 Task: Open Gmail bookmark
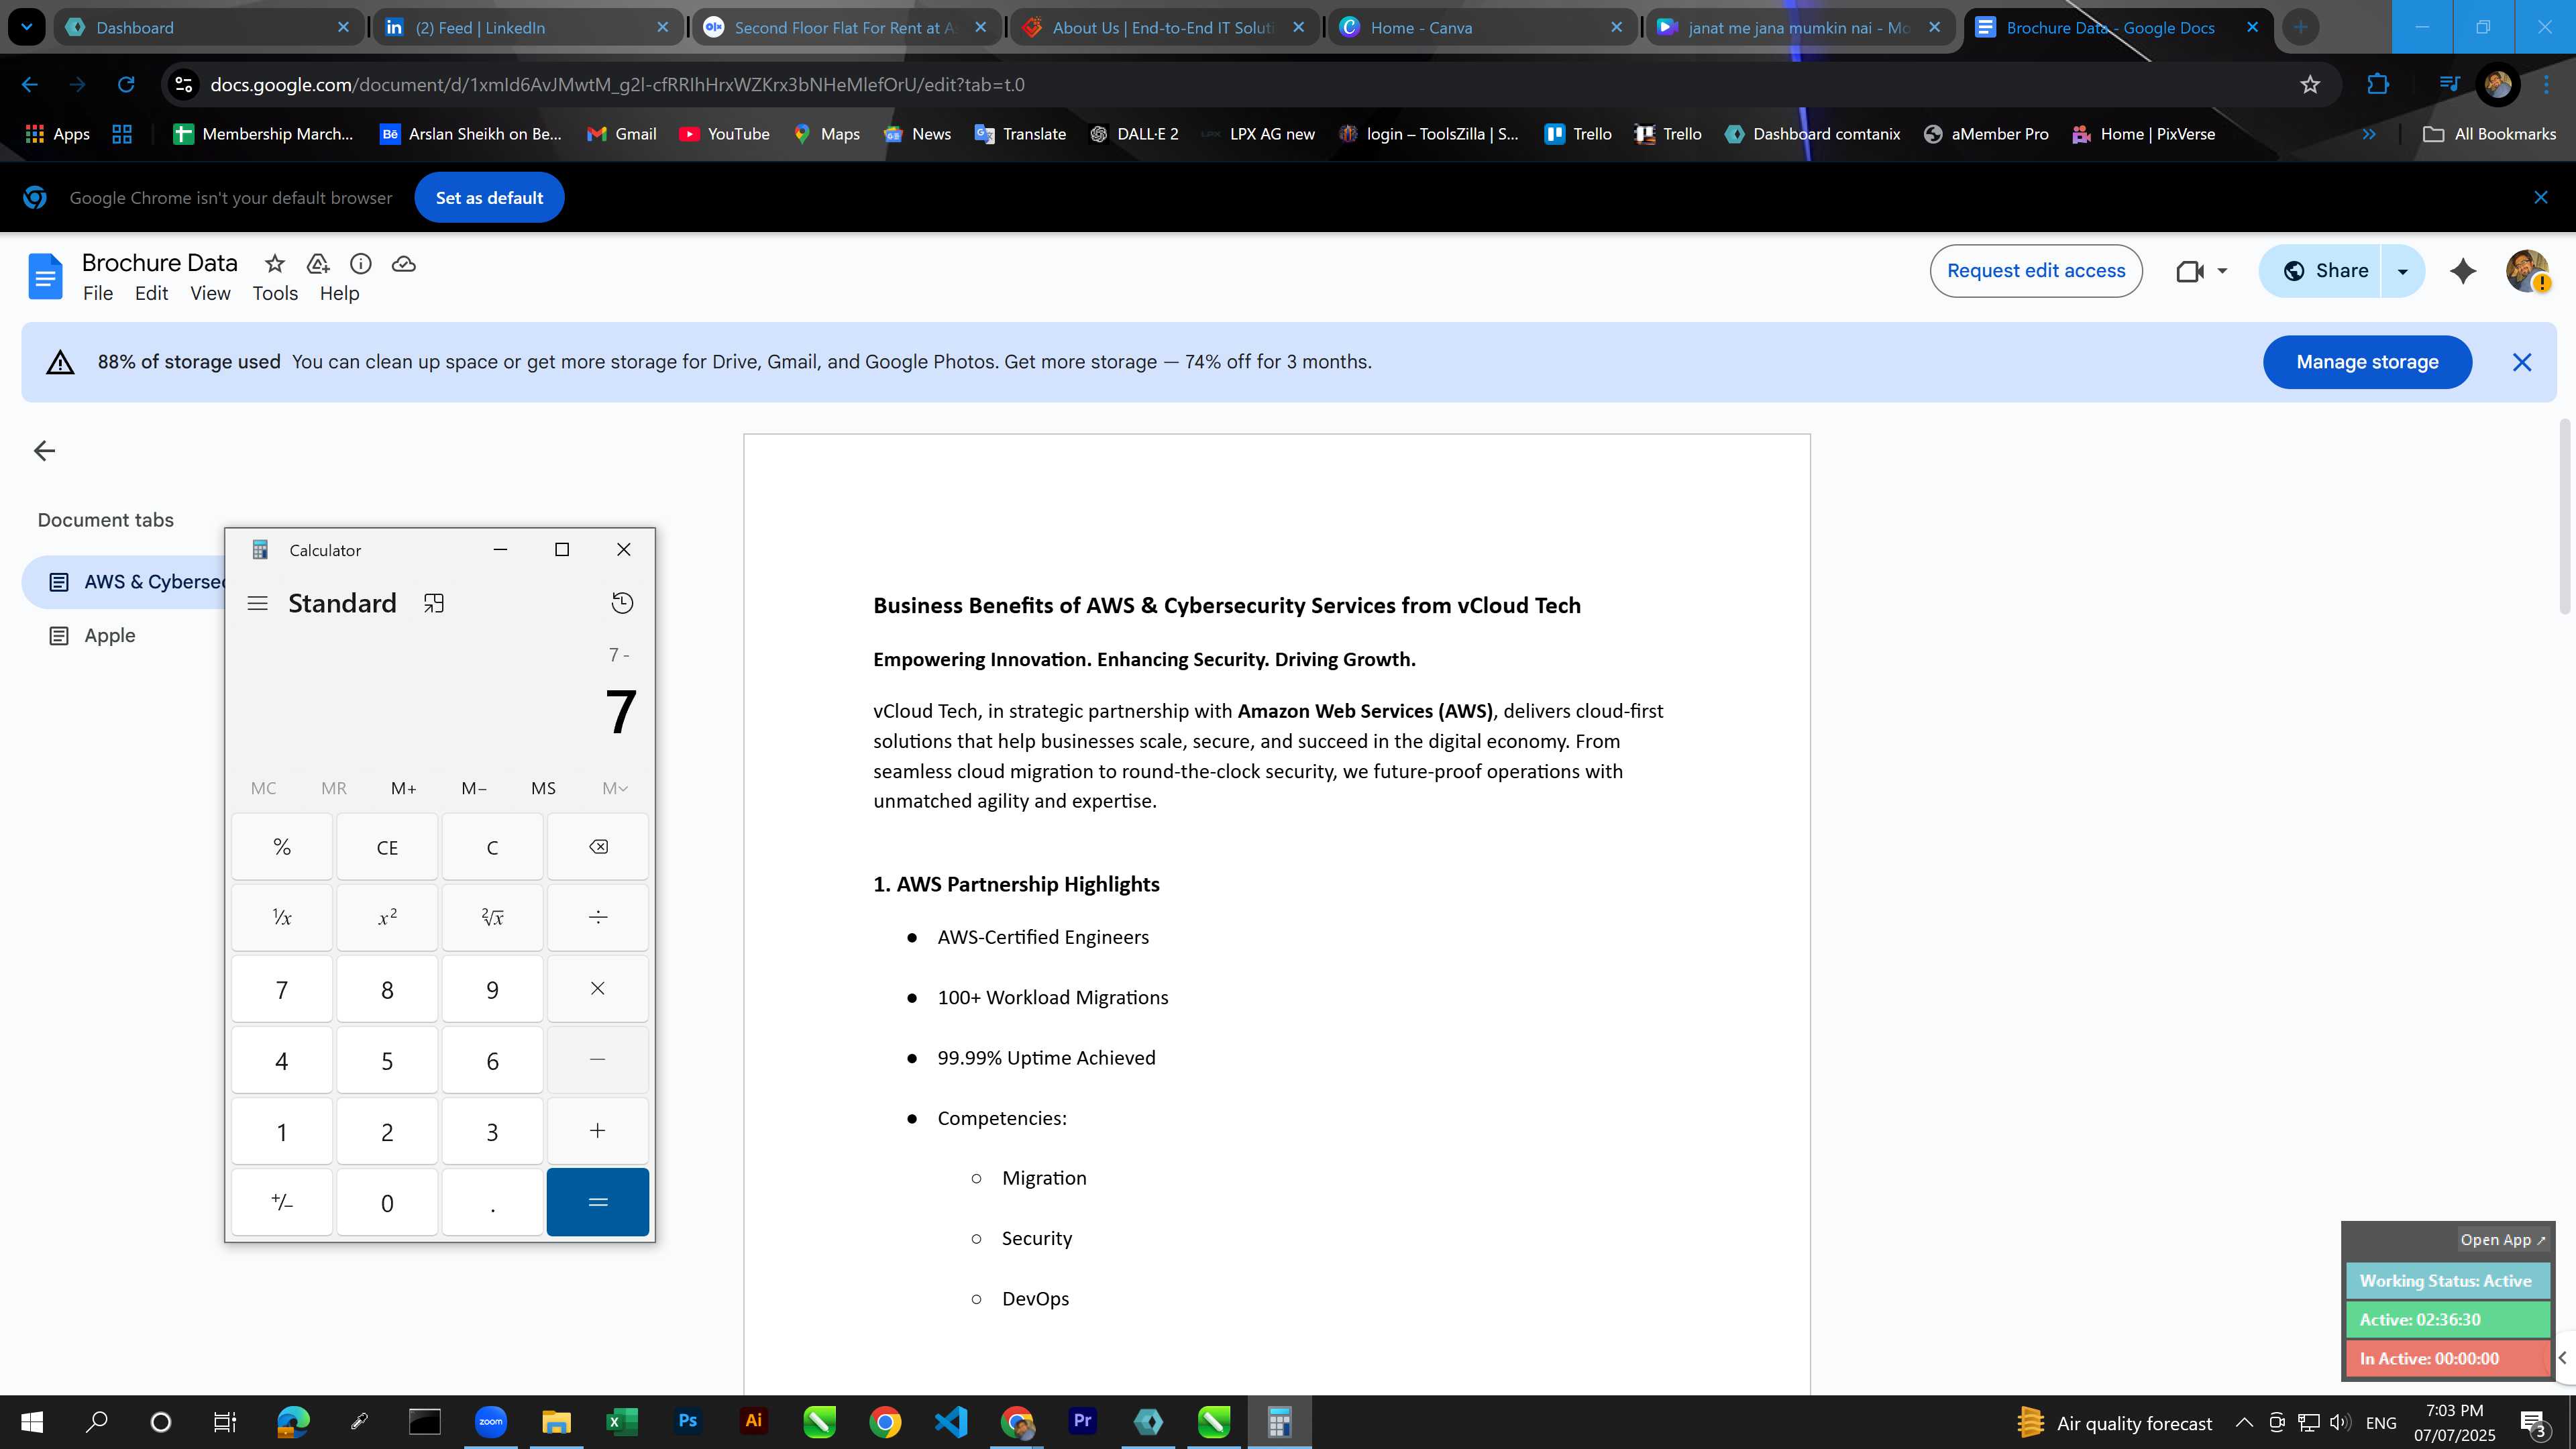pyautogui.click(x=621, y=134)
